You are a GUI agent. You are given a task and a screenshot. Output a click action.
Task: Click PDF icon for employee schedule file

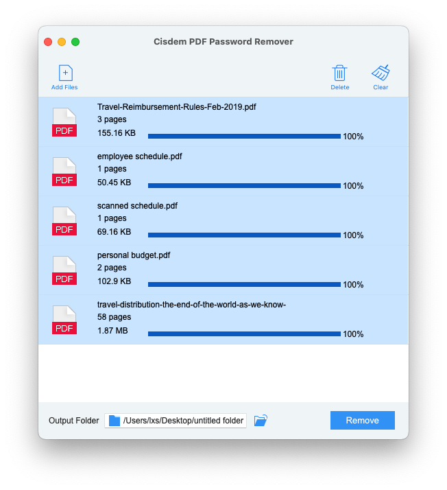tap(64, 172)
